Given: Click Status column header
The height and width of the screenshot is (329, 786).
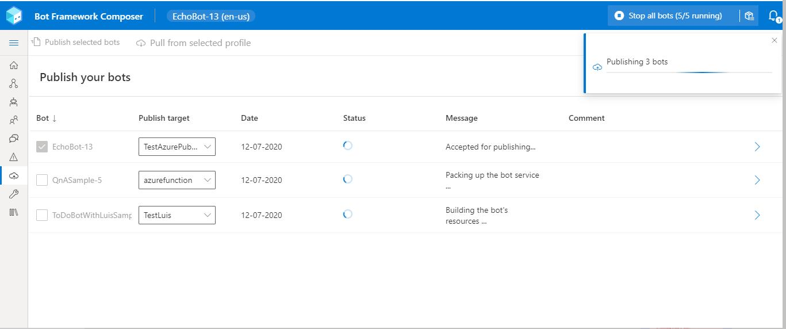Looking at the screenshot, I should [354, 118].
